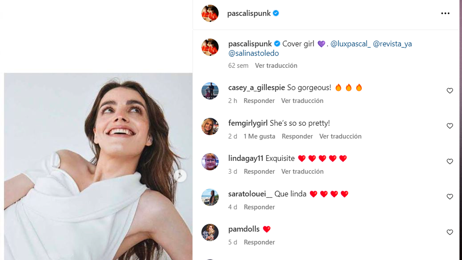View the 1 Me gusta on femgirlygirl's comment
Viewport: 462px width, 260px height.
click(259, 136)
